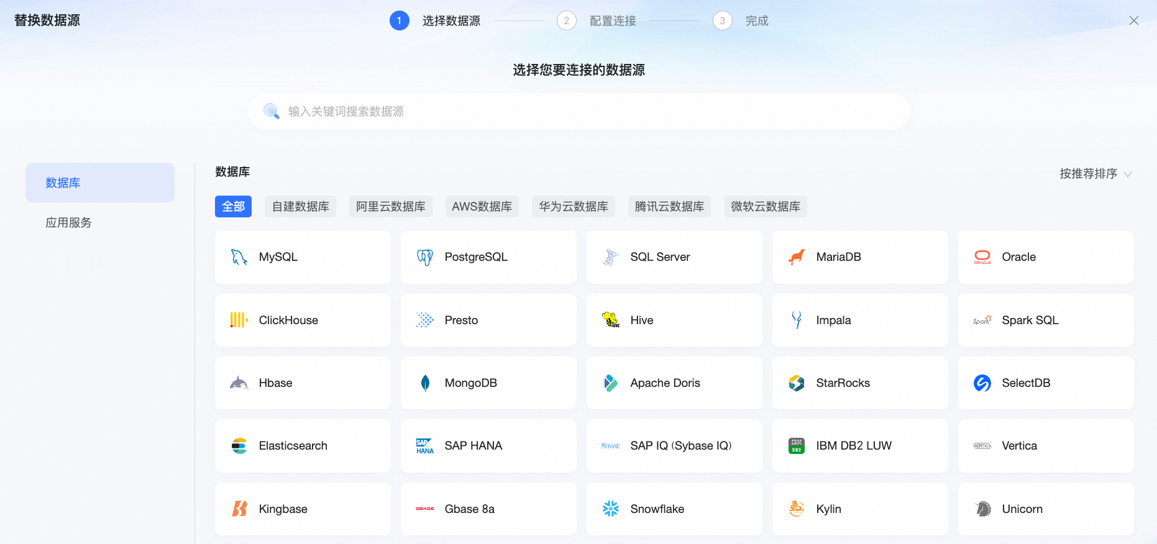Click the orange Kingbase logo icon
This screenshot has height=544, width=1157.
point(239,509)
